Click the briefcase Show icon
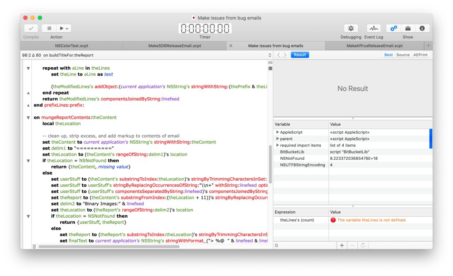Viewport: 453px width, 276px height. 408,28
